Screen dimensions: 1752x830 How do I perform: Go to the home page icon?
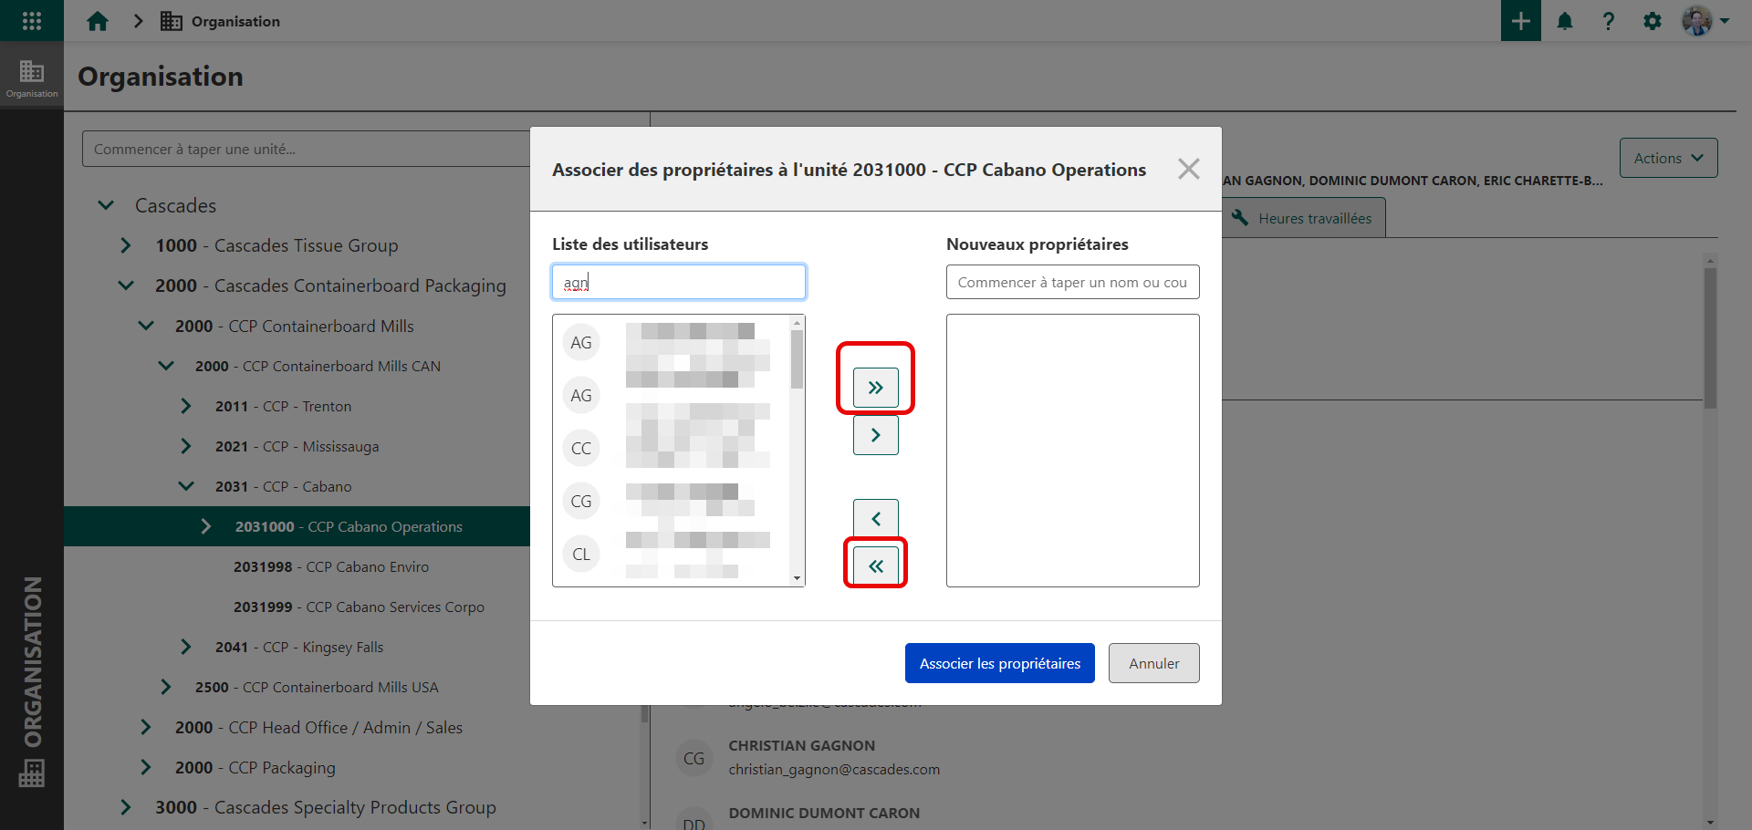coord(98,21)
